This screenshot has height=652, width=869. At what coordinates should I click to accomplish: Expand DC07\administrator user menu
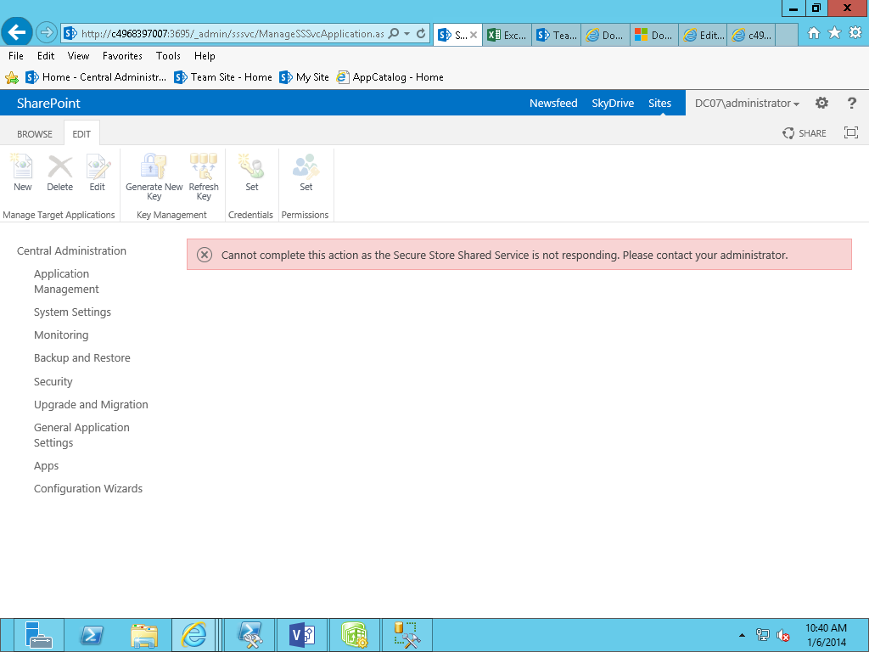(x=747, y=103)
